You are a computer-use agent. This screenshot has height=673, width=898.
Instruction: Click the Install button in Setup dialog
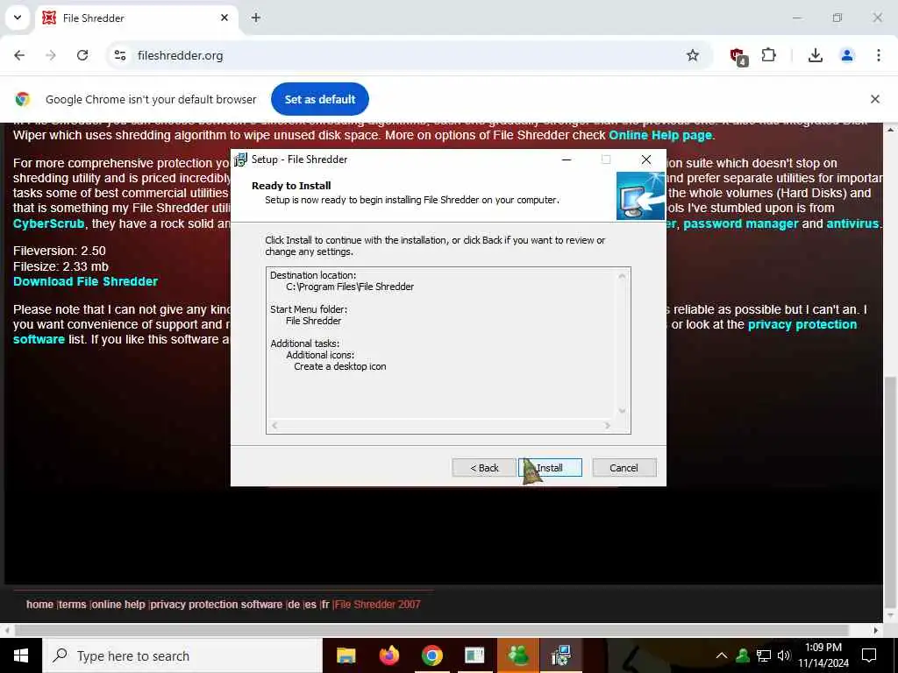tap(550, 468)
